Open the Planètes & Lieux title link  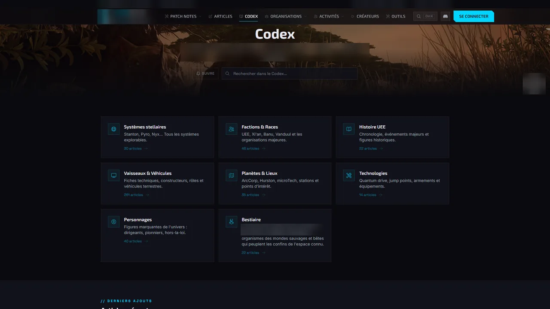pos(260,173)
